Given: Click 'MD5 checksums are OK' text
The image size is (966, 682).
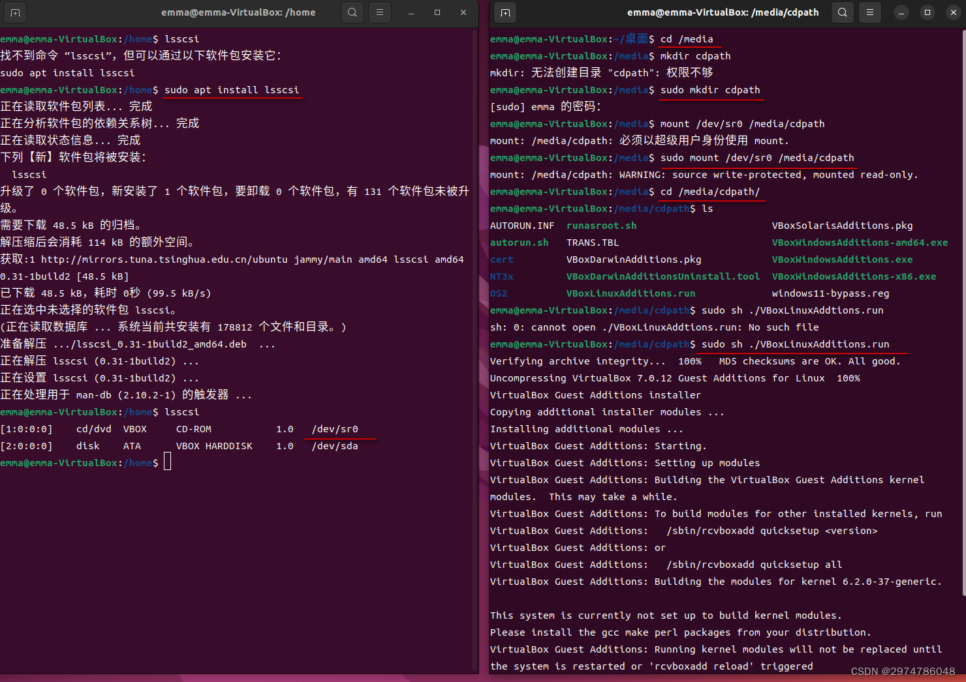Looking at the screenshot, I should point(781,361).
